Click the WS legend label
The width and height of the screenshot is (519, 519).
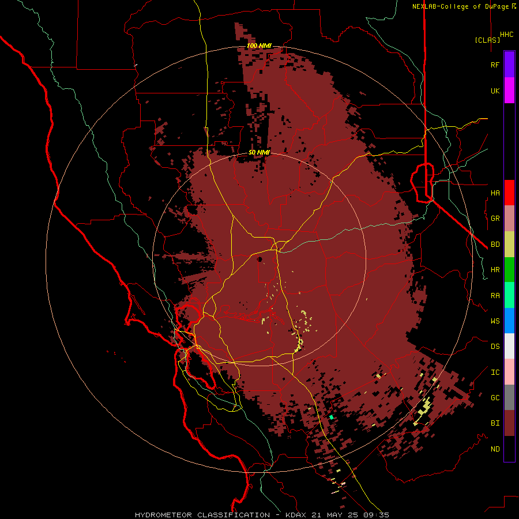(495, 321)
